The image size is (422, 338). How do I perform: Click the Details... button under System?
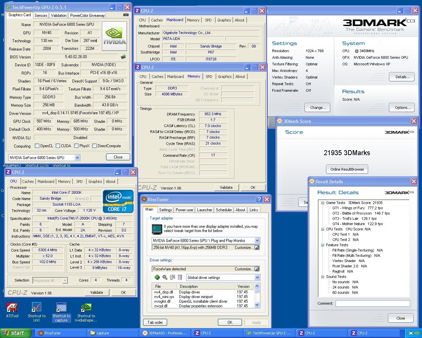(x=403, y=77)
